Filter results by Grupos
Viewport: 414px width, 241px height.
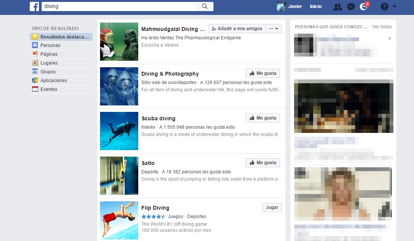point(61,71)
